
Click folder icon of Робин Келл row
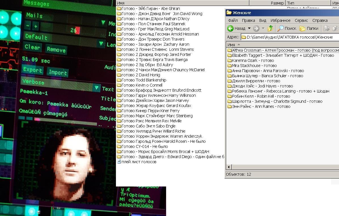point(230,96)
